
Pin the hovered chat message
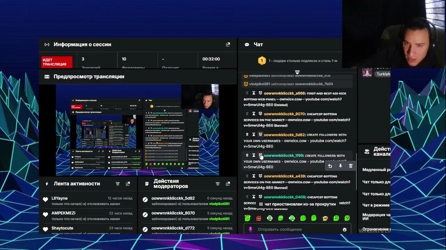pyautogui.click(x=340, y=166)
